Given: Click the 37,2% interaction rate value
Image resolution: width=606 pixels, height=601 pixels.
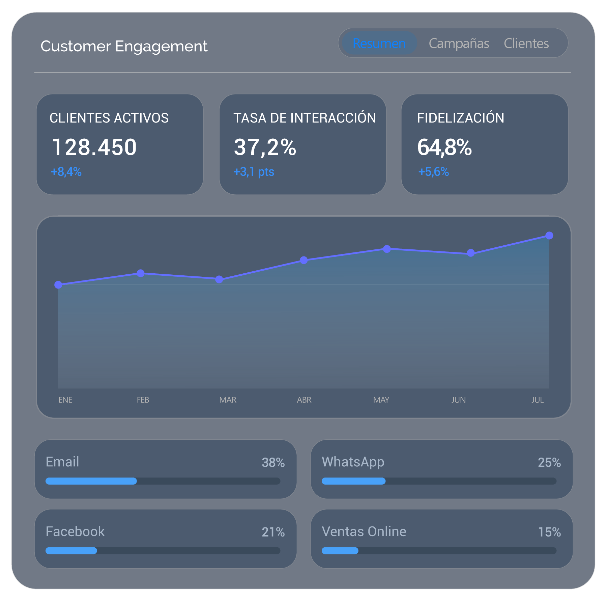Looking at the screenshot, I should [265, 147].
